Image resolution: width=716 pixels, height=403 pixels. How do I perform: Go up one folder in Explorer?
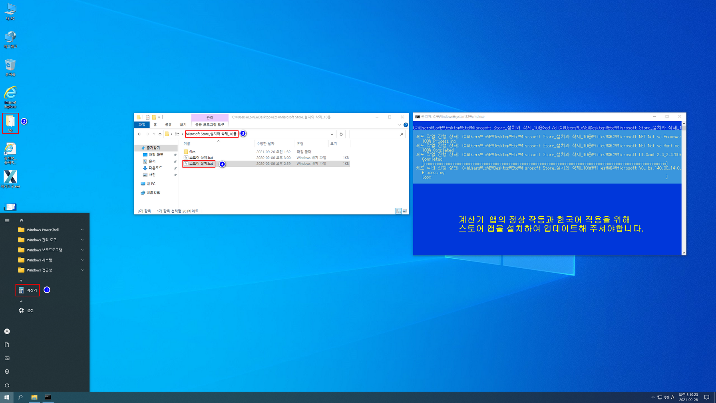160,134
